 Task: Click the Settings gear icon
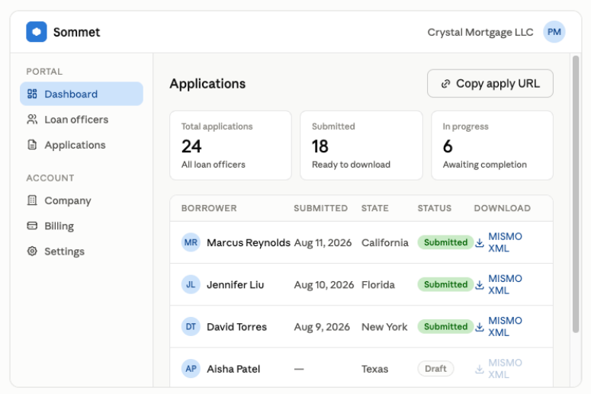point(32,251)
